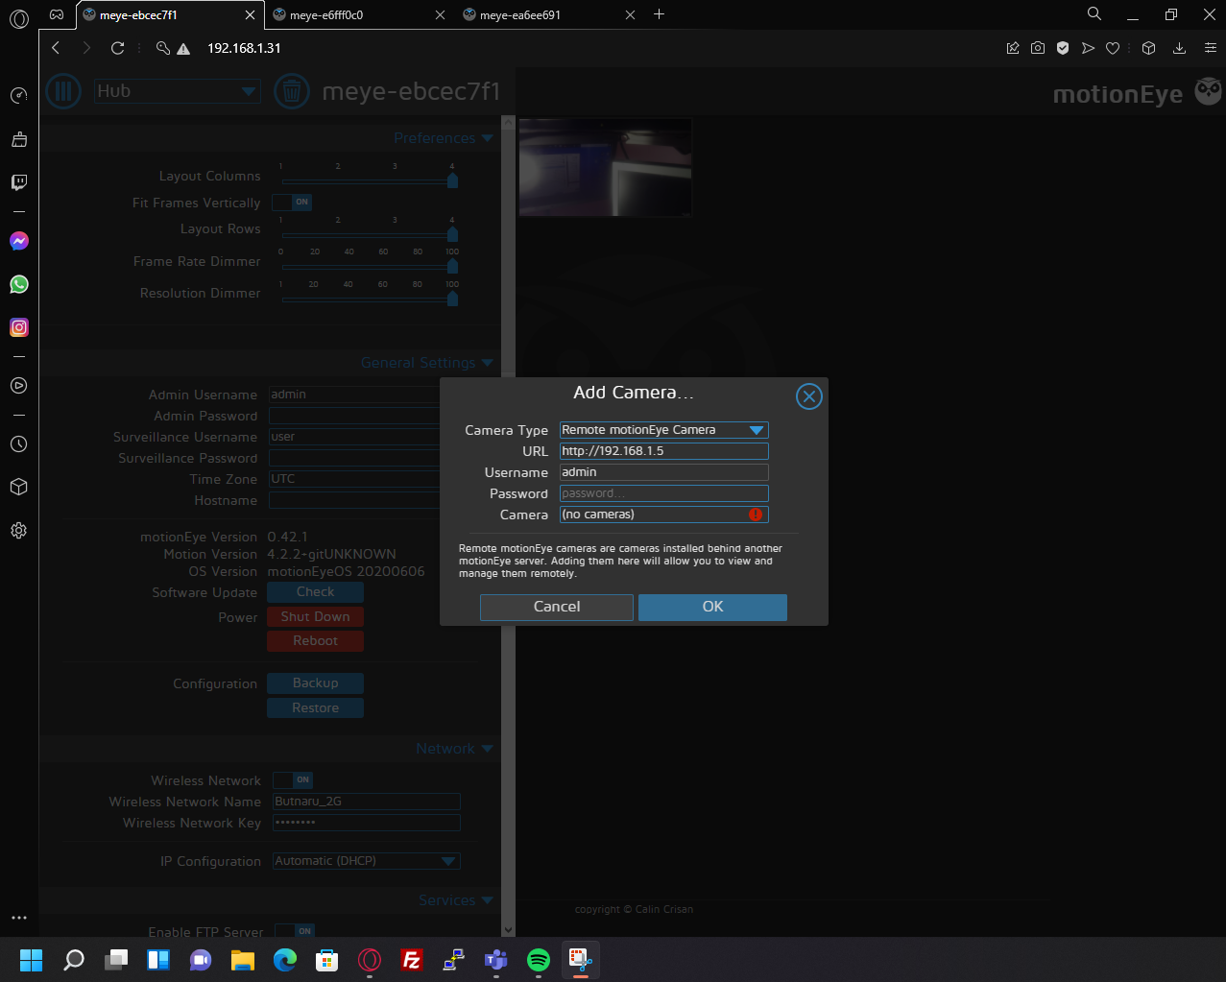Click the browser snapshot camera icon
Viewport: 1226px width, 982px height.
(x=1037, y=46)
